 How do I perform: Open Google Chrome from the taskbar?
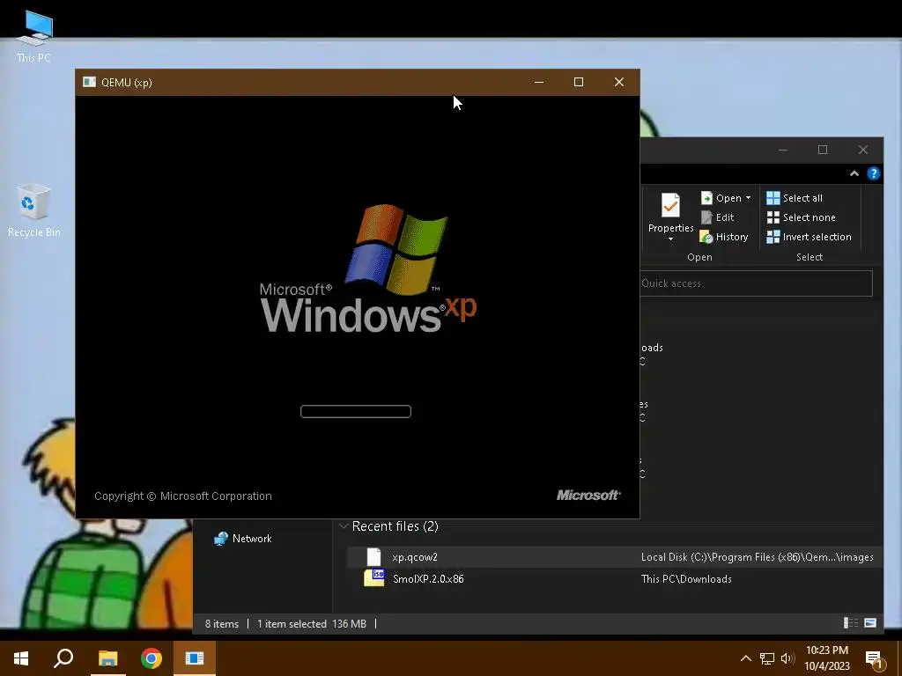152,658
